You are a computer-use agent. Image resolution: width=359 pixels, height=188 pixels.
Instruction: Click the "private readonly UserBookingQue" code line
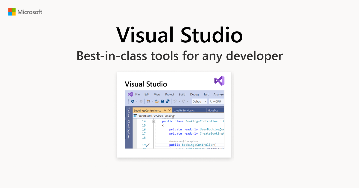pos(197,130)
